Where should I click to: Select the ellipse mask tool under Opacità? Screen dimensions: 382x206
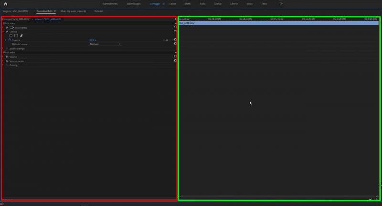[x=11, y=36]
